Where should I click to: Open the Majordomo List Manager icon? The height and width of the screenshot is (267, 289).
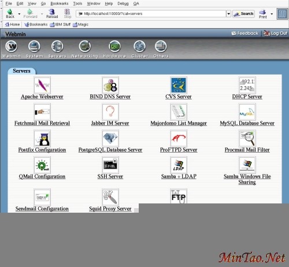(179, 112)
